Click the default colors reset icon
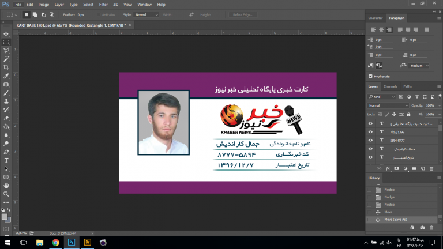The height and width of the screenshot is (249, 443). click(3, 210)
